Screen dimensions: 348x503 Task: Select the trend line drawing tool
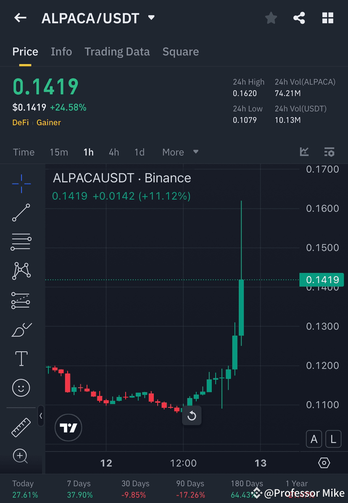point(21,213)
